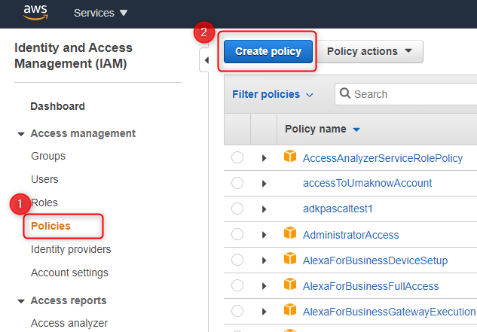The height and width of the screenshot is (332, 477).
Task: Open the Services dropdown menu
Action: point(100,13)
